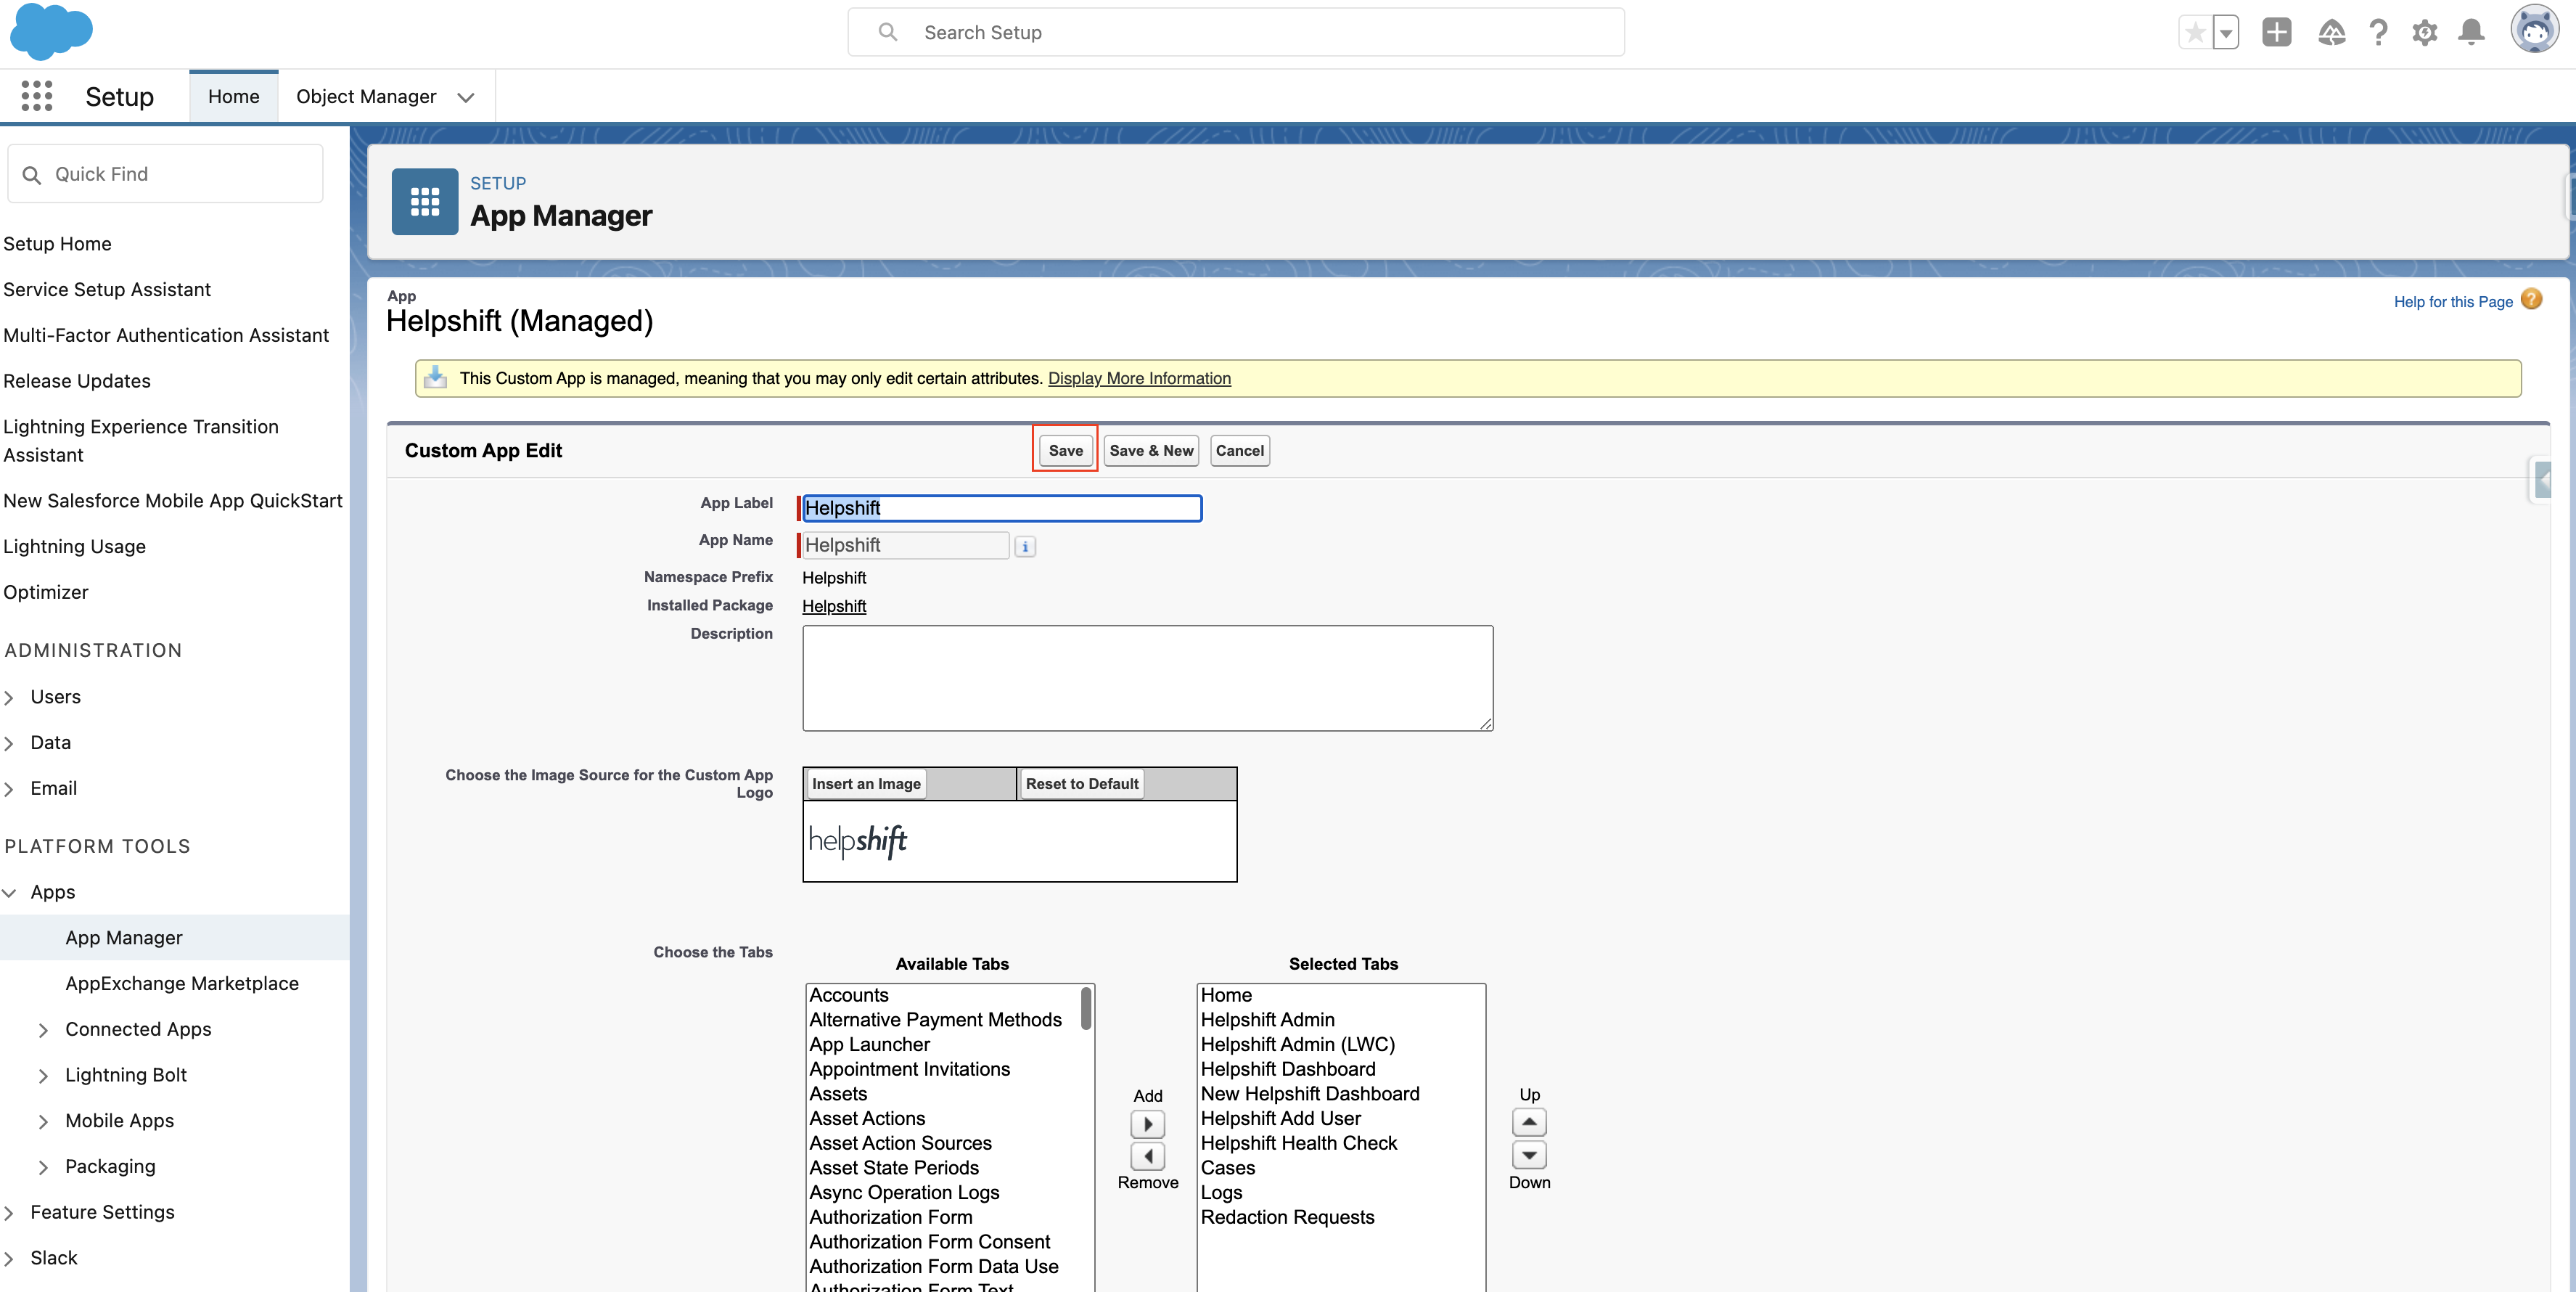Expand the Object Manager tab dropdown
The image size is (2576, 1292).
465,97
